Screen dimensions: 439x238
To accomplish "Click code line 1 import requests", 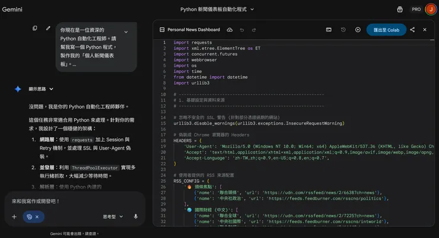I will pos(193,43).
